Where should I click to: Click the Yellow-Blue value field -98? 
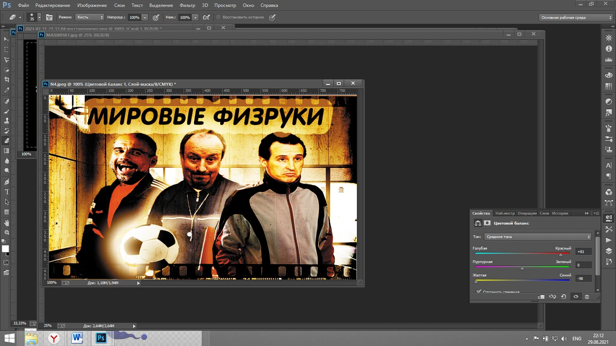[584, 279]
